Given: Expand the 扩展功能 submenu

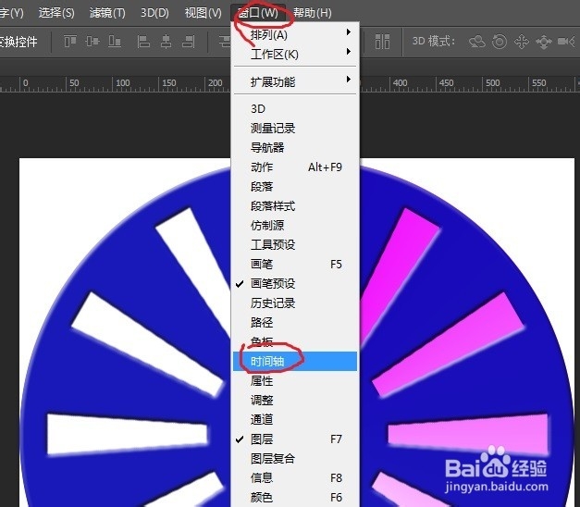Looking at the screenshot, I should pos(295,81).
